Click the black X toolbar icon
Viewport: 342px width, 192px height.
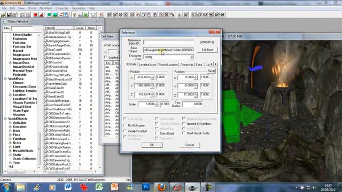[x=166, y=14]
